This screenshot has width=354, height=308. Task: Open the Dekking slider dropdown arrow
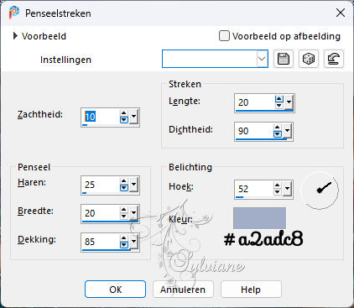coord(133,242)
